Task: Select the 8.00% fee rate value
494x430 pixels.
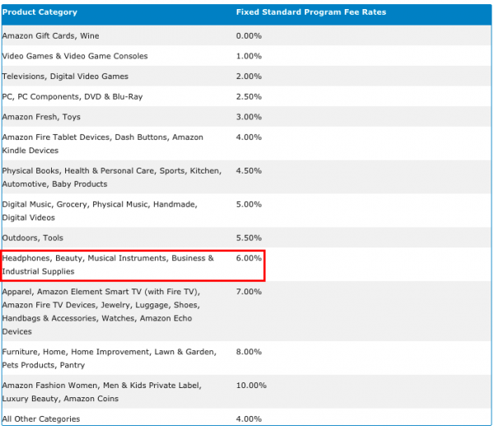Action: [x=249, y=352]
